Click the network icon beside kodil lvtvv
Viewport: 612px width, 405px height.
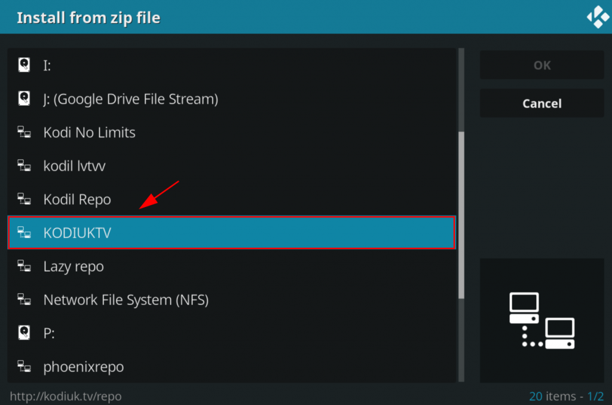(24, 166)
